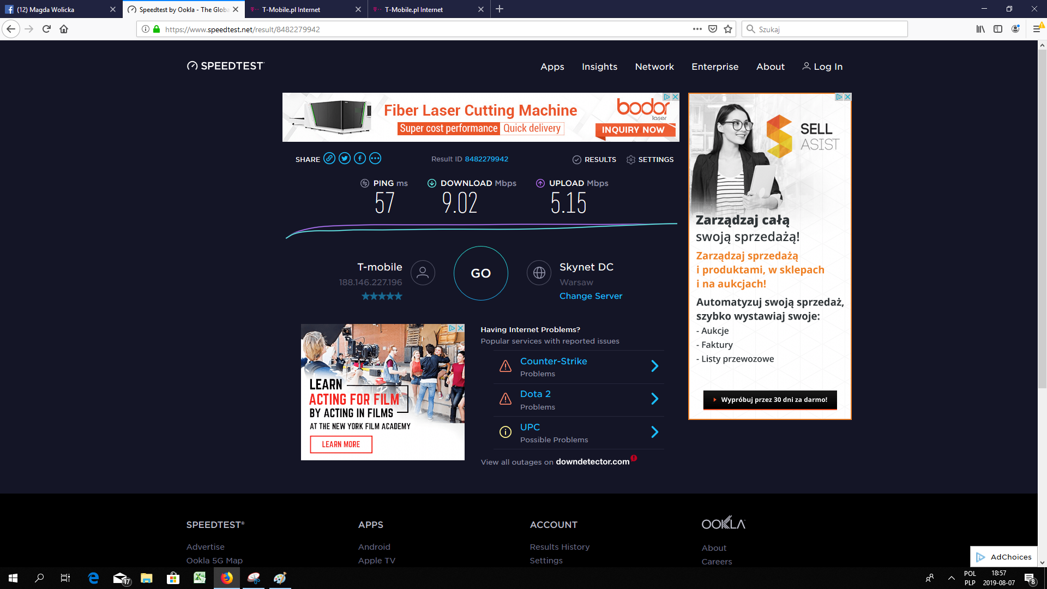Screen dimensions: 1047x589
Task: Expand Counter-Strike problems chevron
Action: point(655,366)
